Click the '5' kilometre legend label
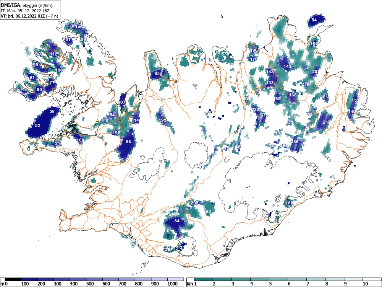The height and width of the screenshot is (287, 382). tap(270, 284)
